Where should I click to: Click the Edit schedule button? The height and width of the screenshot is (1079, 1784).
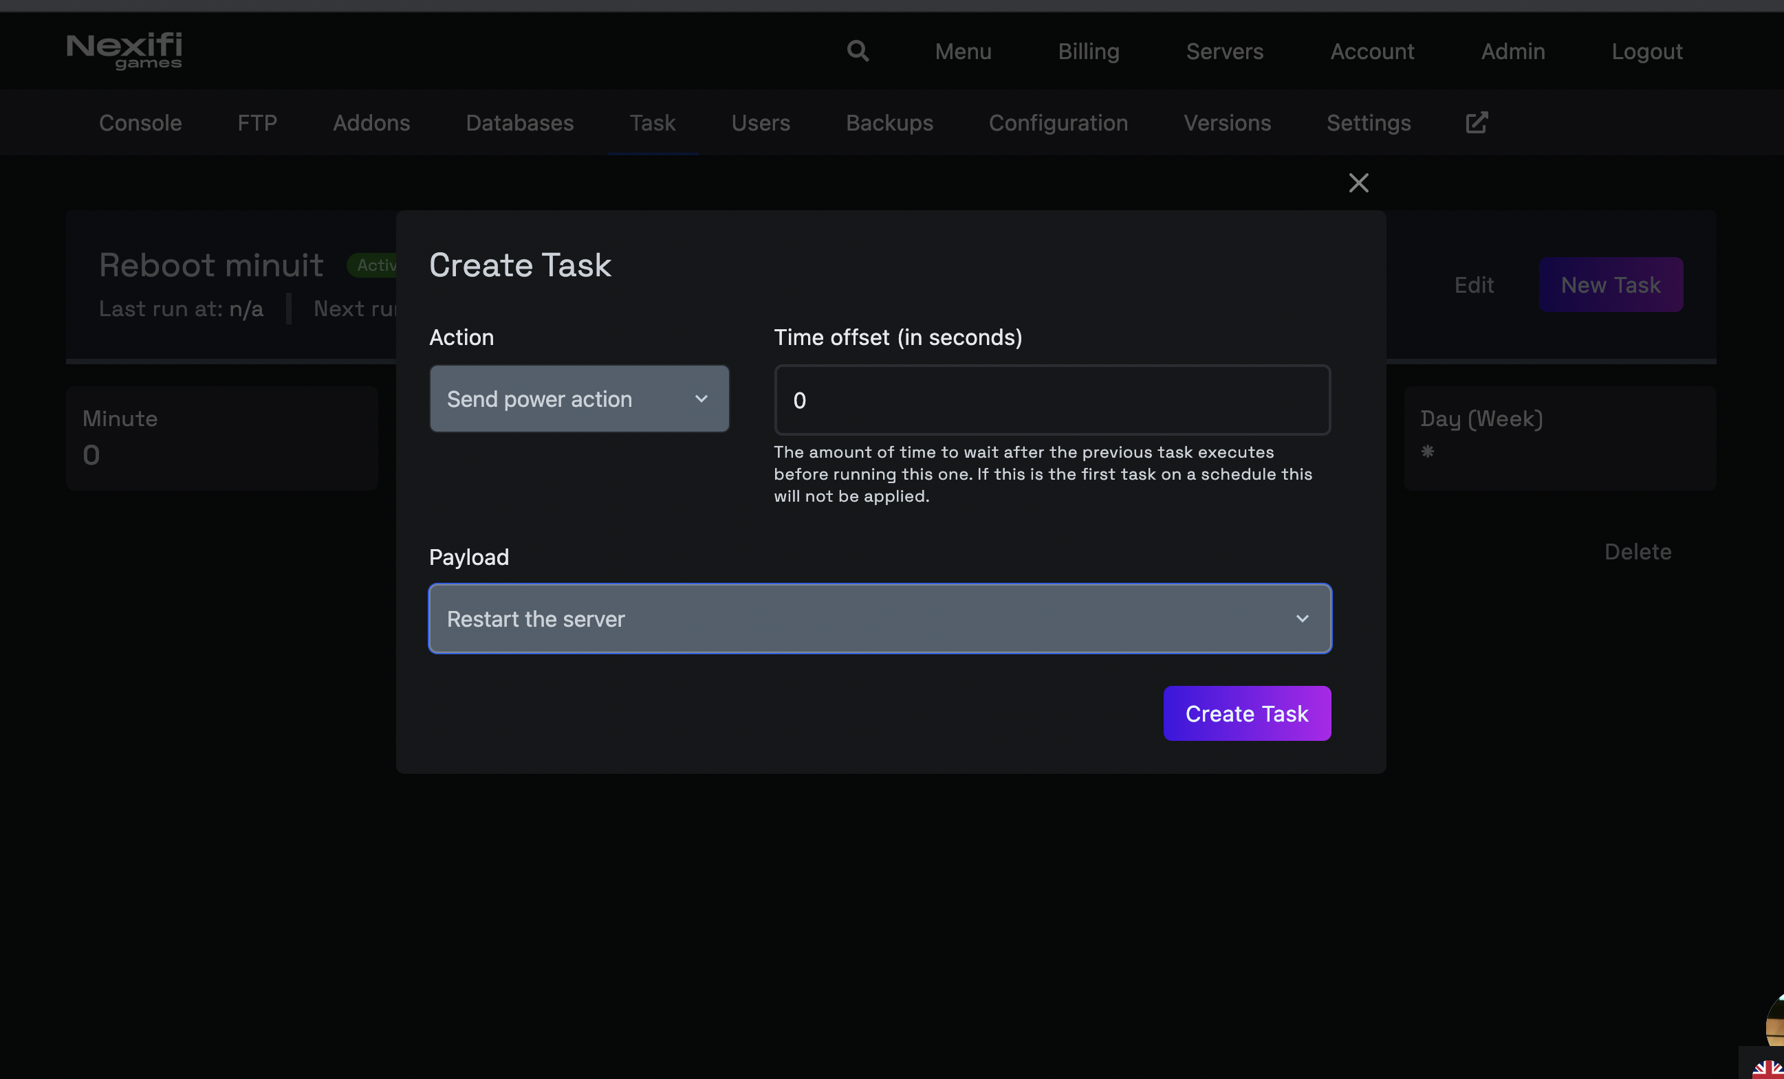pyautogui.click(x=1473, y=285)
